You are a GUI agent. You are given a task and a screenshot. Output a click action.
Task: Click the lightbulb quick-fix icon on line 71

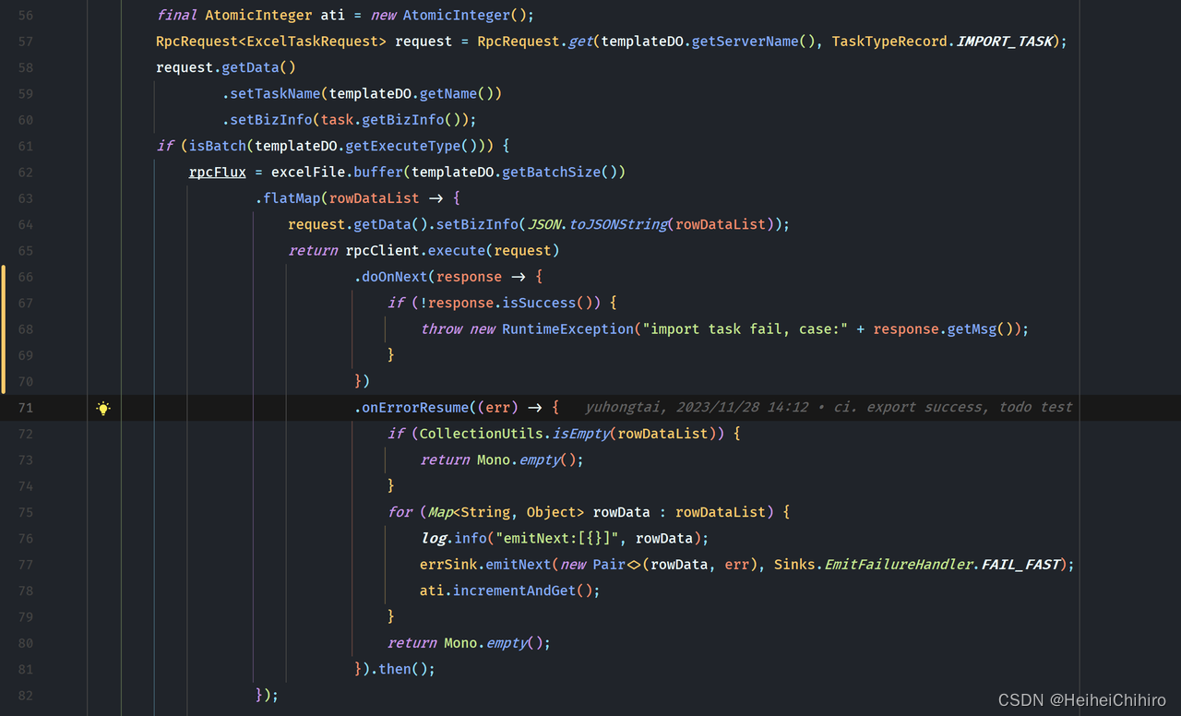coord(103,408)
